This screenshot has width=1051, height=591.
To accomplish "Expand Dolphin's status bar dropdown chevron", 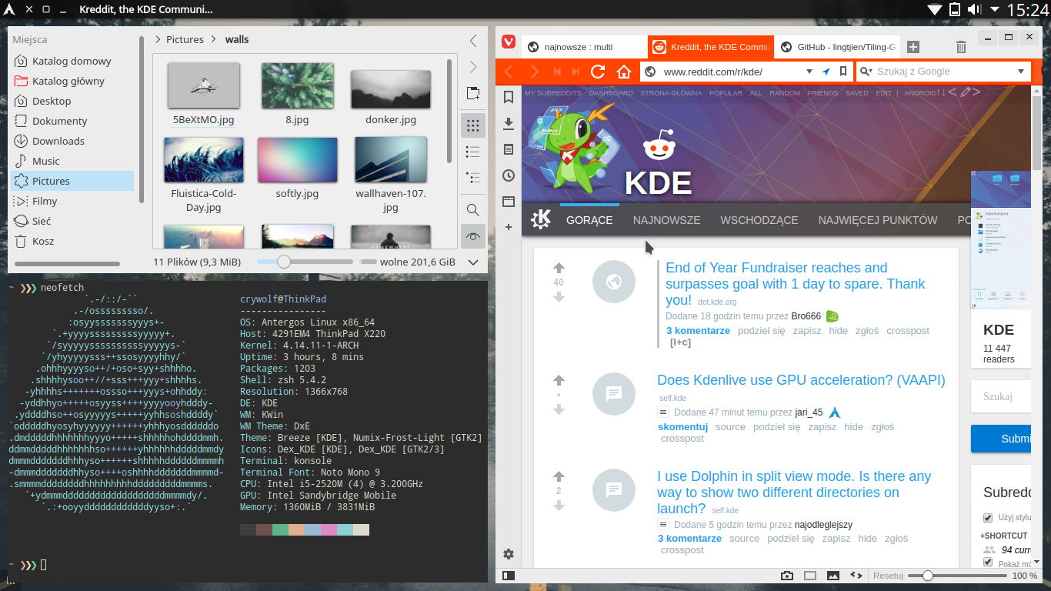I will click(x=473, y=262).
